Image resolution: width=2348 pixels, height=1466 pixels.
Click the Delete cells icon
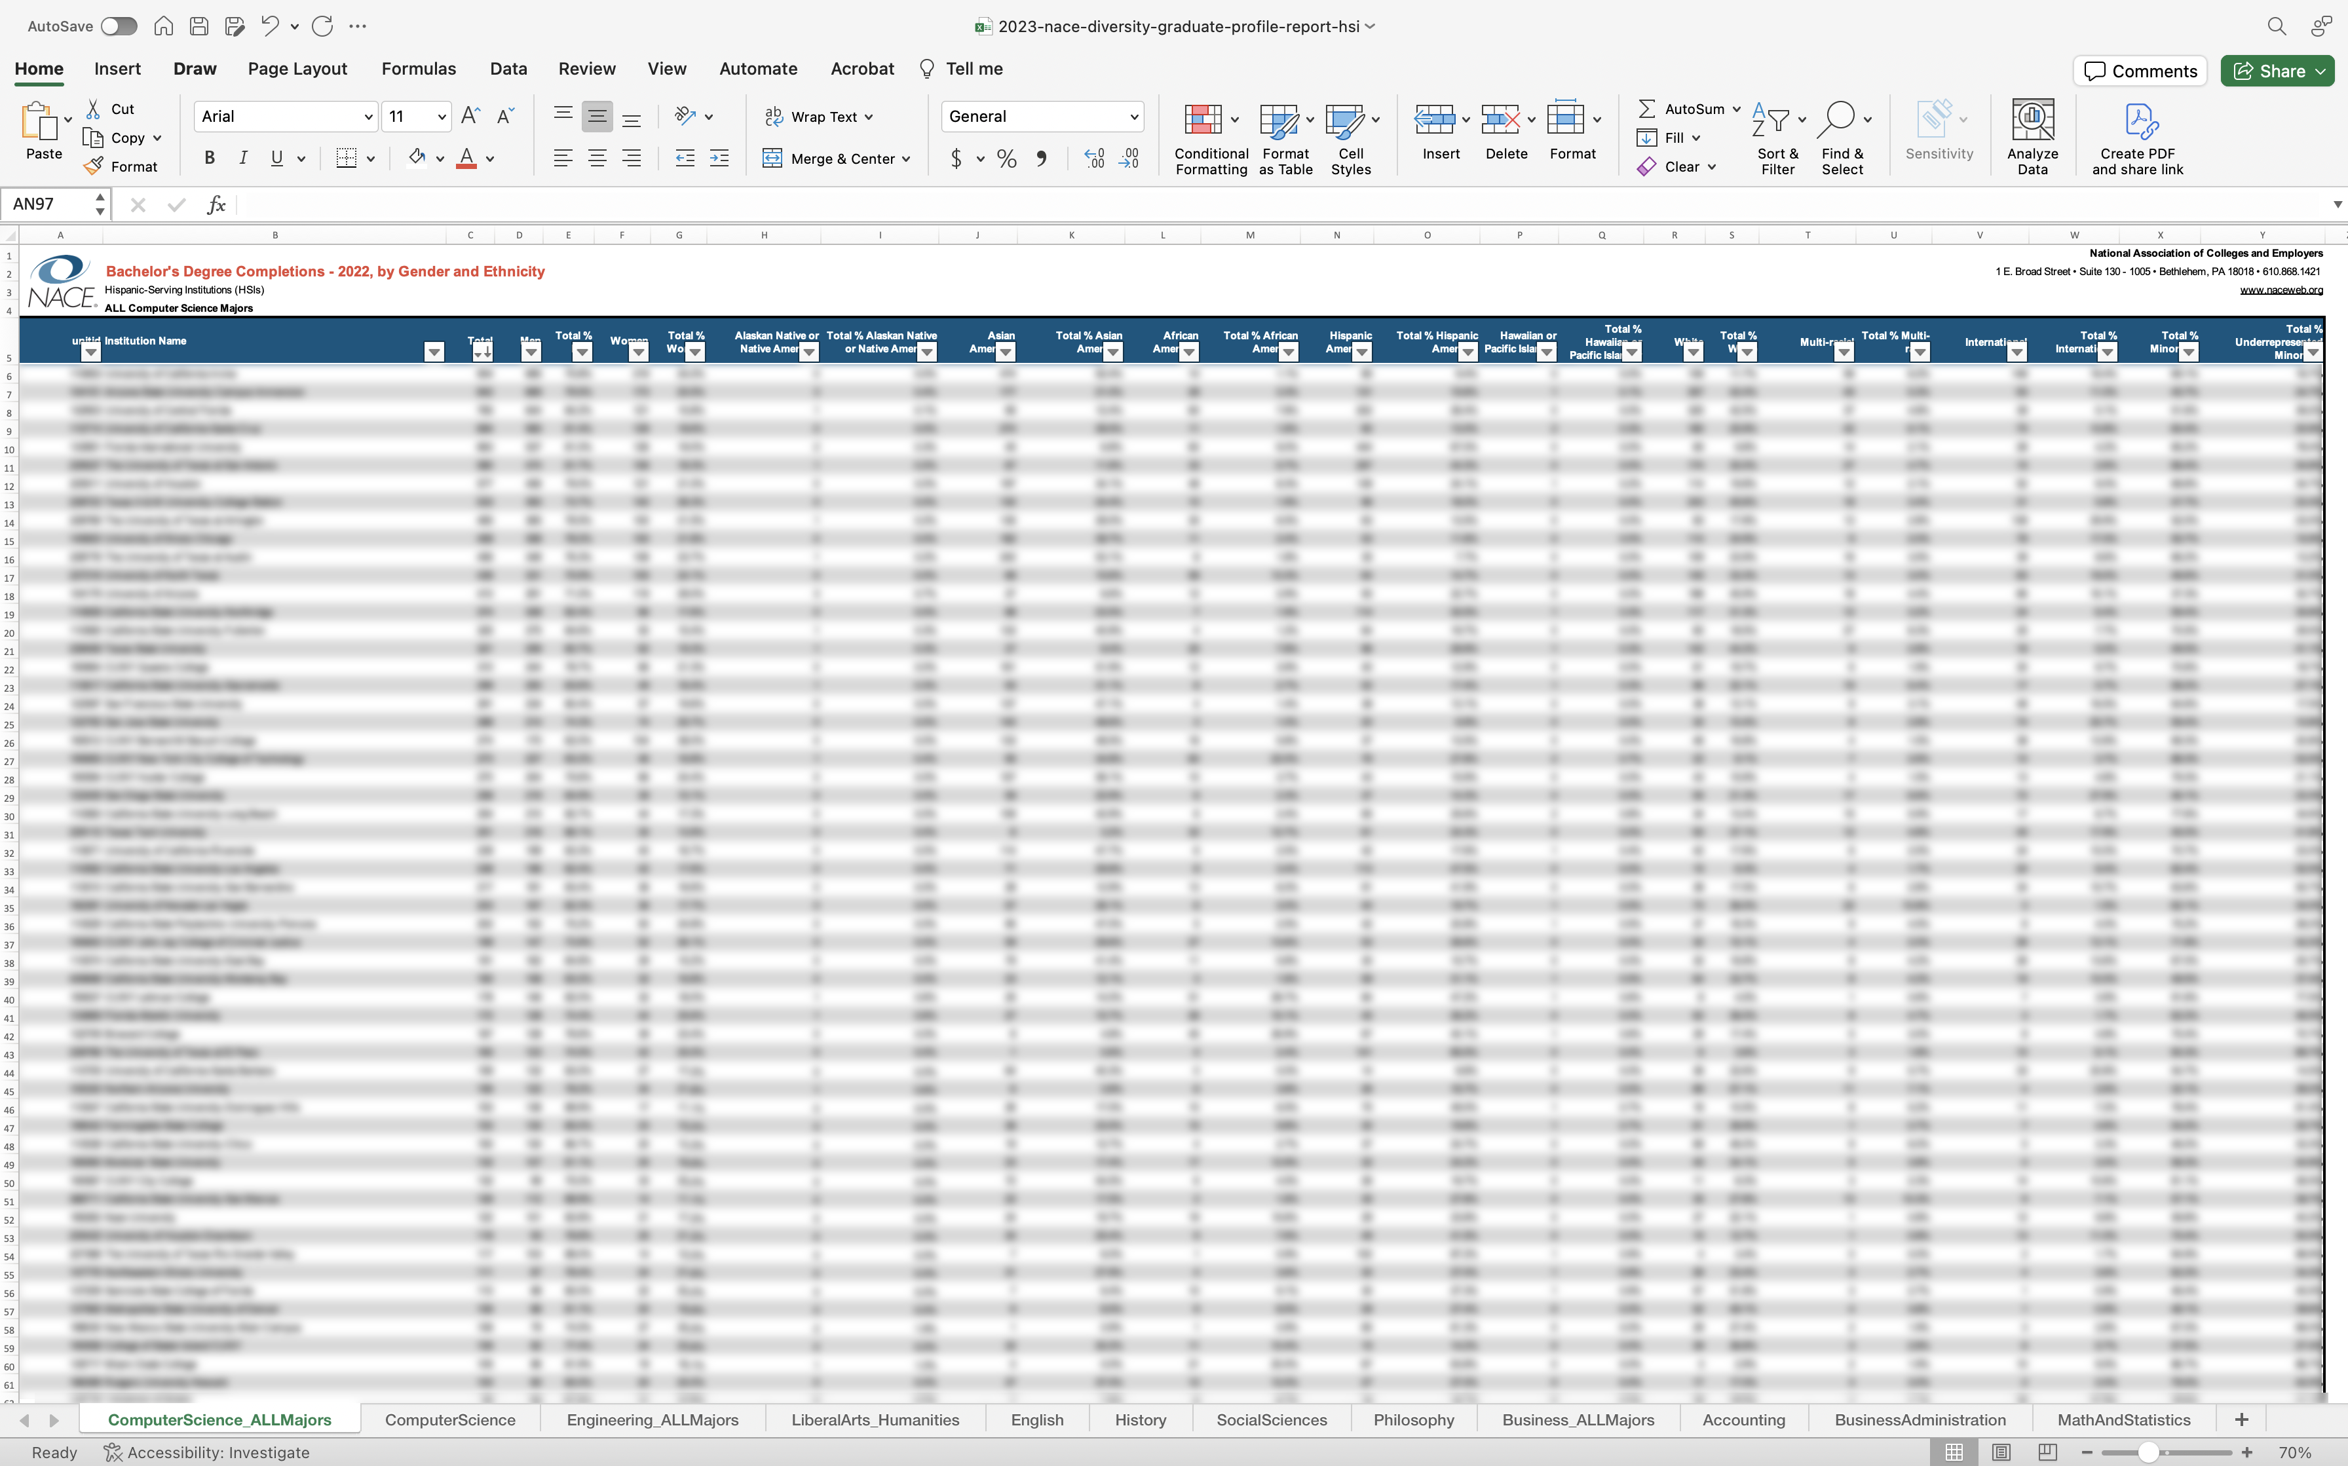[1500, 119]
